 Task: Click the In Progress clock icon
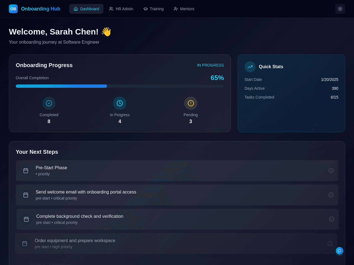120,103
